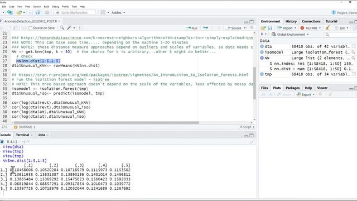Viewport: 357px width, 201px height.
Task: Open the Debug menu
Action: tap(55, 7)
